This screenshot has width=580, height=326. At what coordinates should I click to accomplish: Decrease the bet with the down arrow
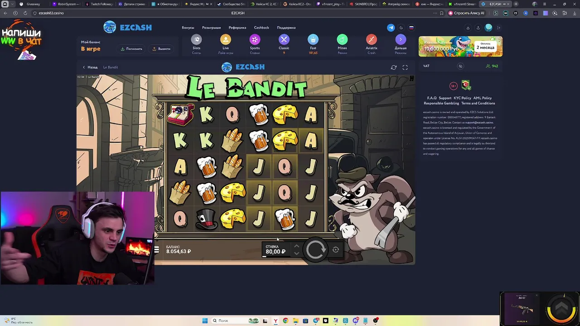tap(296, 253)
